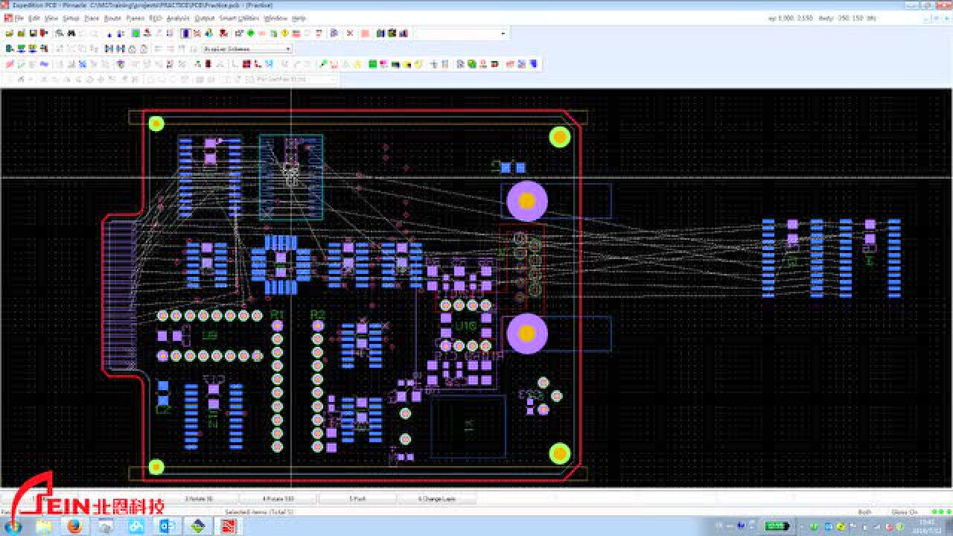This screenshot has width=953, height=536.
Task: Click the 5 Push button at the bottom
Action: click(x=357, y=498)
